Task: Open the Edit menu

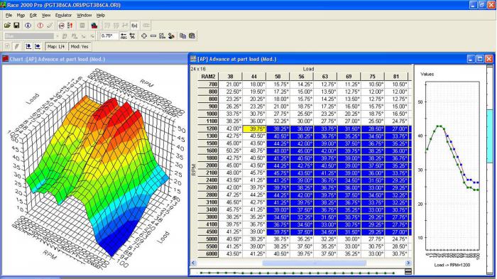Action: point(33,15)
